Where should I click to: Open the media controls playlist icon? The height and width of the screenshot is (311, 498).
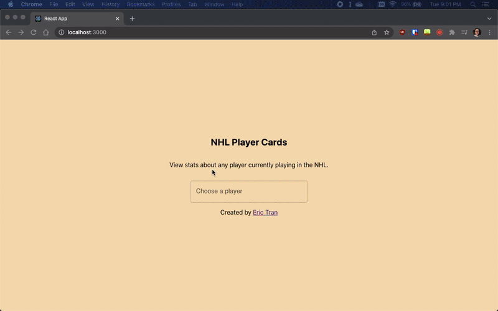click(464, 32)
